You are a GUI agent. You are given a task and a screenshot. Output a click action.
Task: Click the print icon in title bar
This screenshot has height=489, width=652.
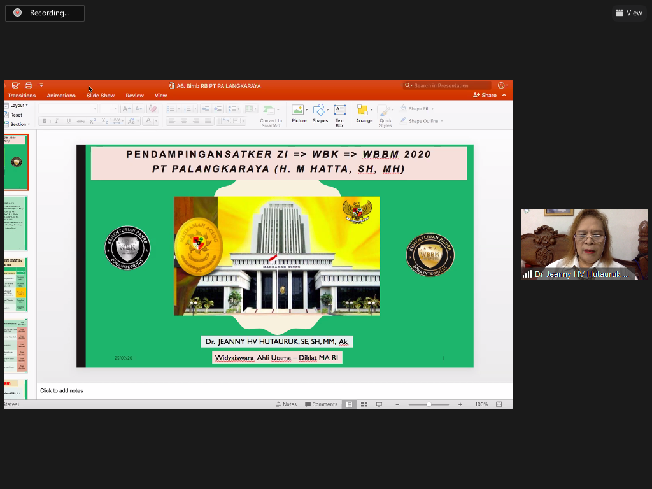coord(29,85)
